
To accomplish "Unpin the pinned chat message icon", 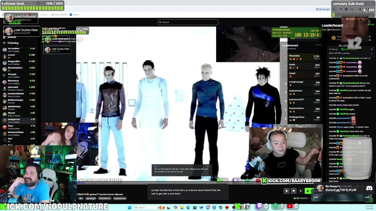I will 372,49.
